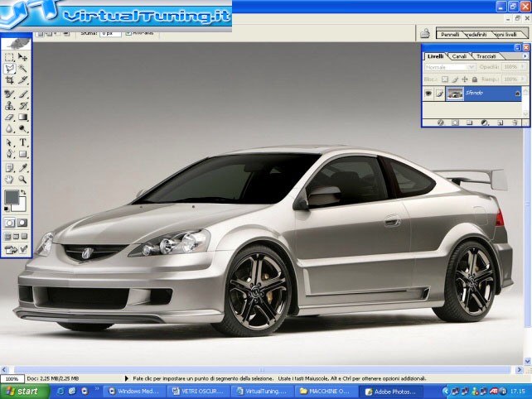
Task: Select the Polygonal Lasso tool
Action: click(9, 69)
